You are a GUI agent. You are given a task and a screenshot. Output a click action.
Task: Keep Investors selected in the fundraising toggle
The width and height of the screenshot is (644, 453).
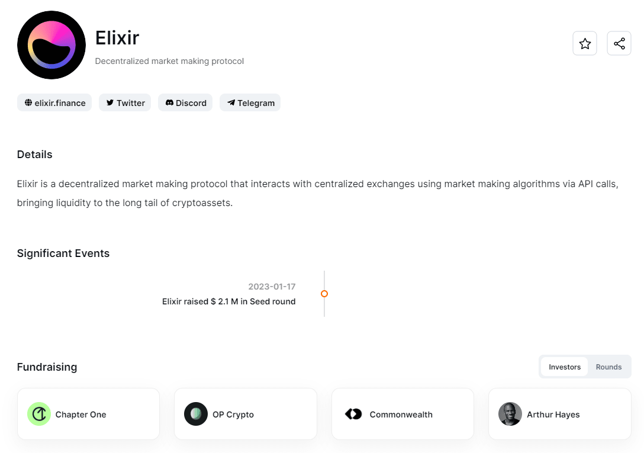(x=564, y=367)
